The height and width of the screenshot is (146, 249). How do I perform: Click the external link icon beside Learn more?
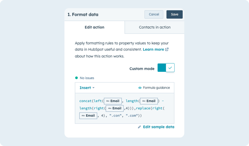click(167, 49)
